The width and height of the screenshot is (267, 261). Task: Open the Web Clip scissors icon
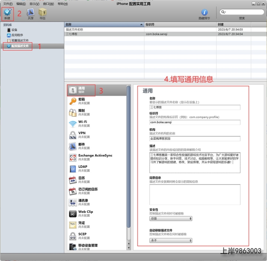(73, 214)
